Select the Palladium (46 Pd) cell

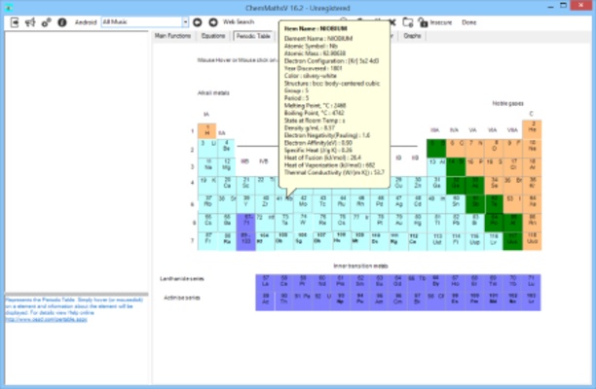tap(380, 204)
